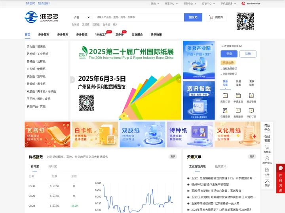Click the 搜全站 search button
285x213 pixels.
pyautogui.click(x=193, y=17)
